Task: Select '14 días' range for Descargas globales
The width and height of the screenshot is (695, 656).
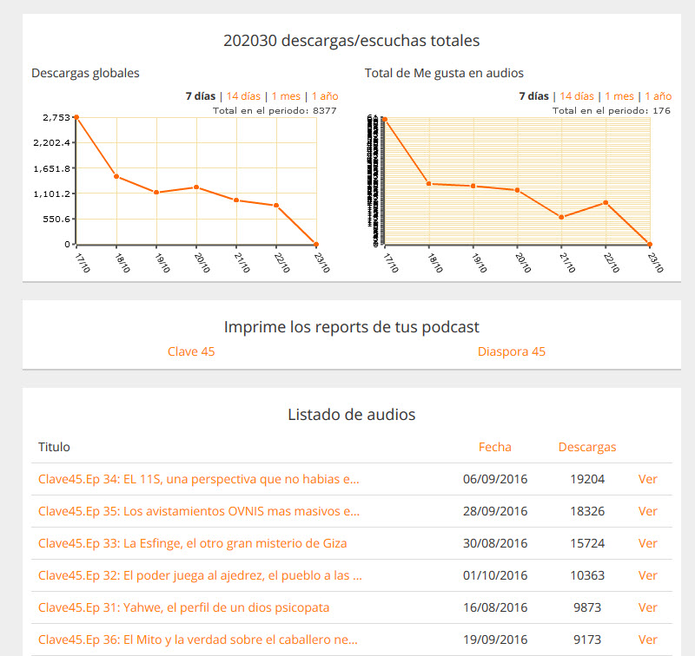Action: 242,96
